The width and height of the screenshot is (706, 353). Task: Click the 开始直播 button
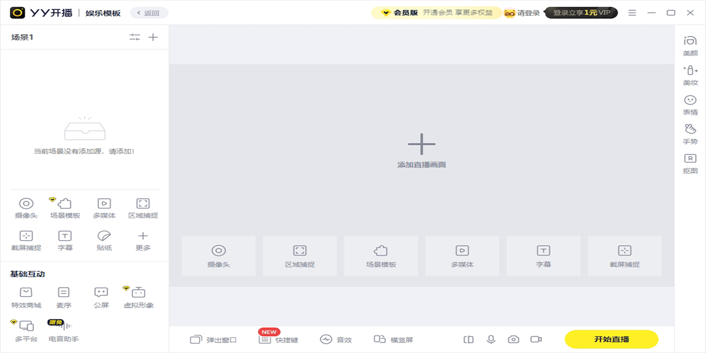coord(611,339)
